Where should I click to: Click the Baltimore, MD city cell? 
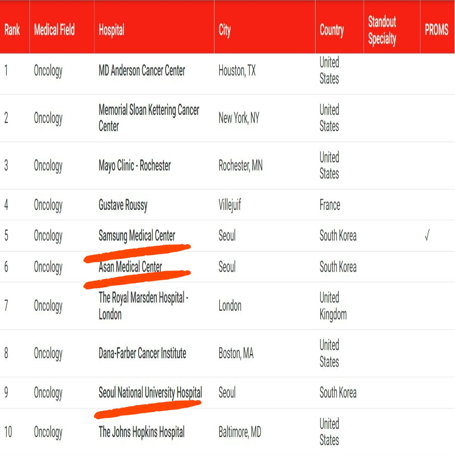point(240,432)
